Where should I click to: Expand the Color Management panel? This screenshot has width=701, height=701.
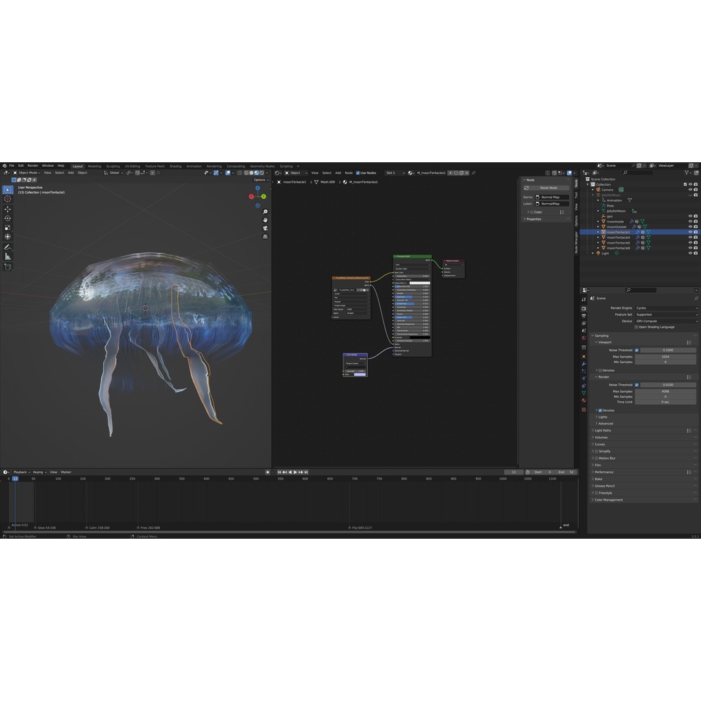coord(608,500)
